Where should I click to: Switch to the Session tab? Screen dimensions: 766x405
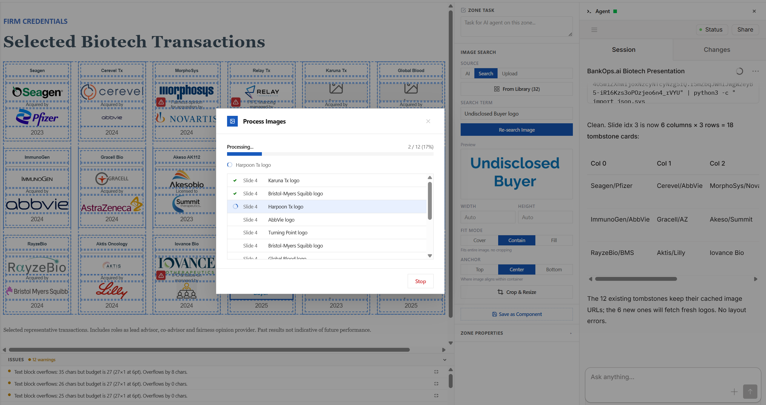(x=623, y=50)
